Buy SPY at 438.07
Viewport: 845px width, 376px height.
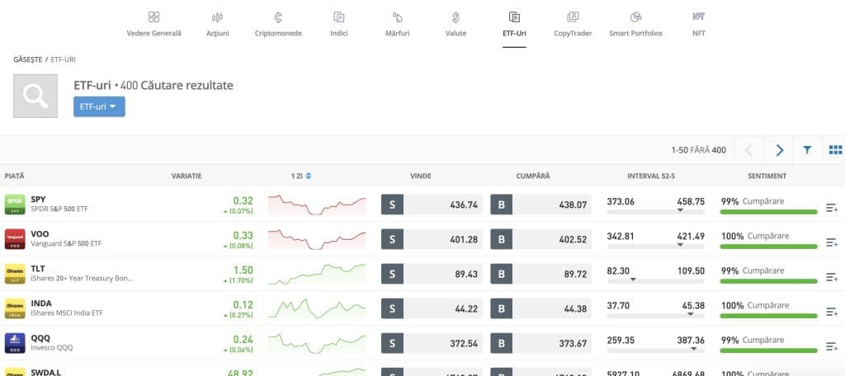541,204
